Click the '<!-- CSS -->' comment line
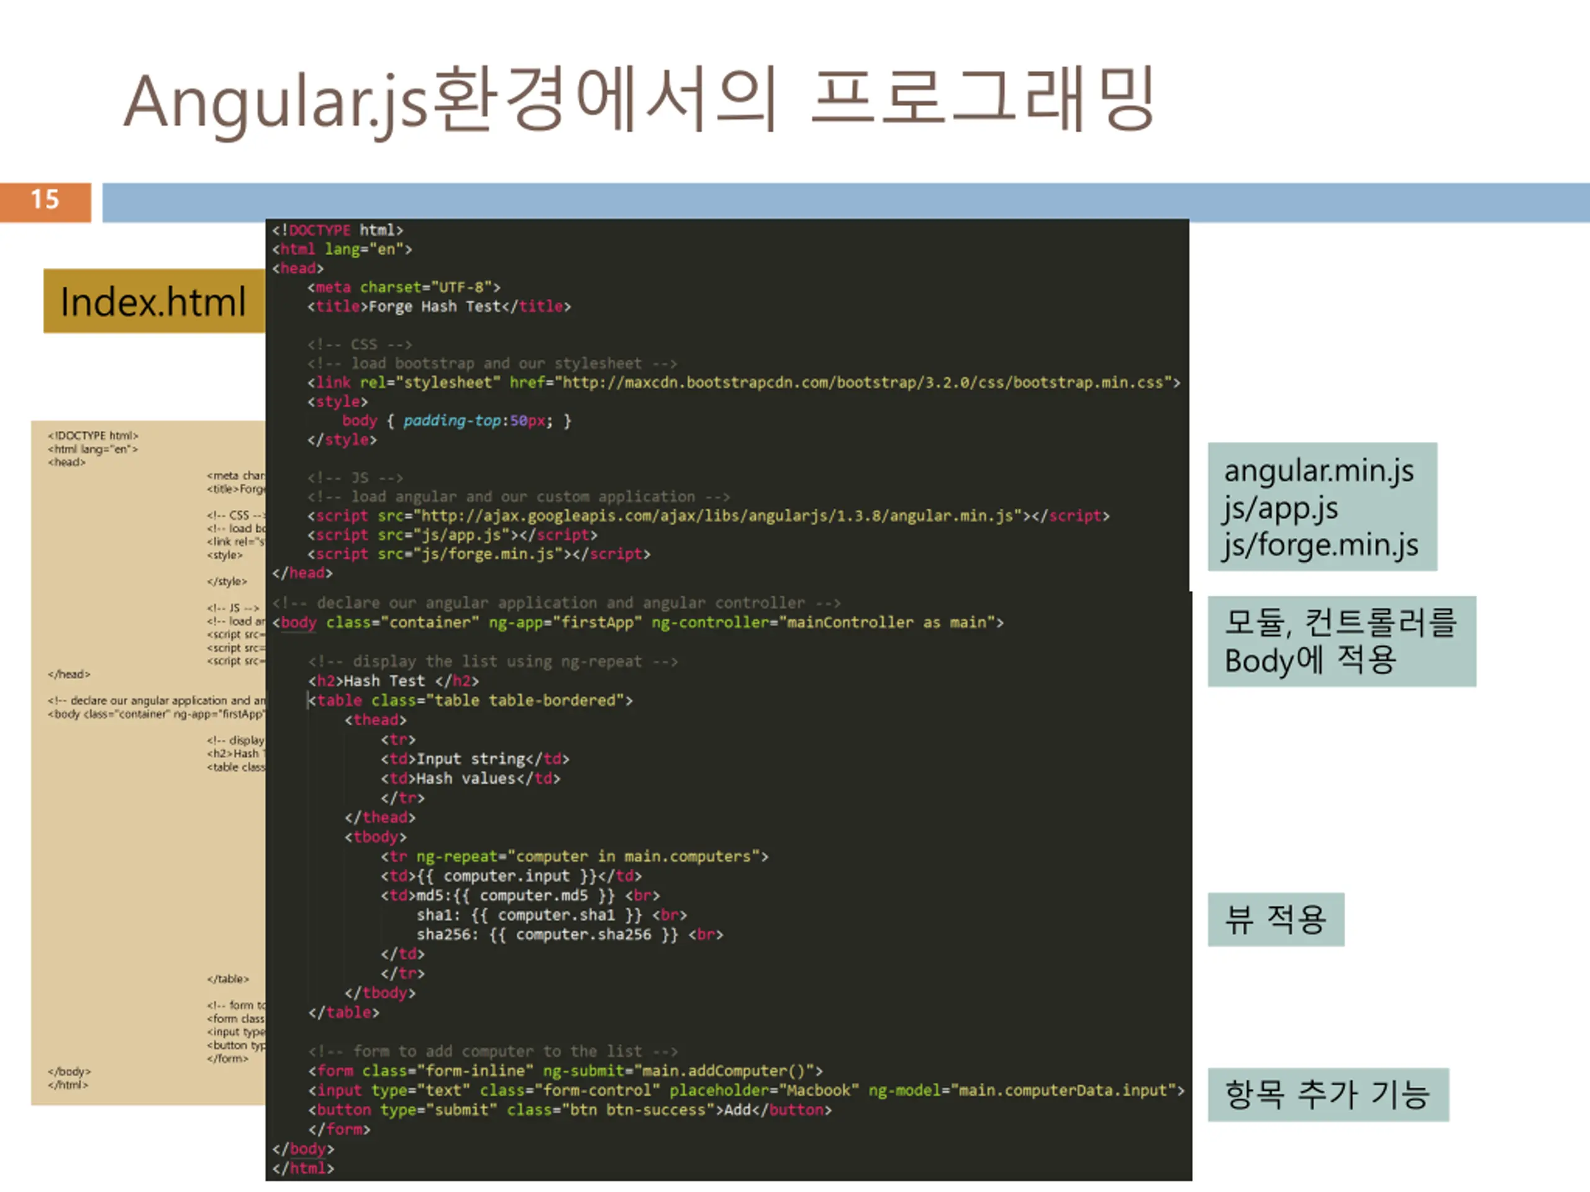The height and width of the screenshot is (1192, 1590). [x=360, y=345]
